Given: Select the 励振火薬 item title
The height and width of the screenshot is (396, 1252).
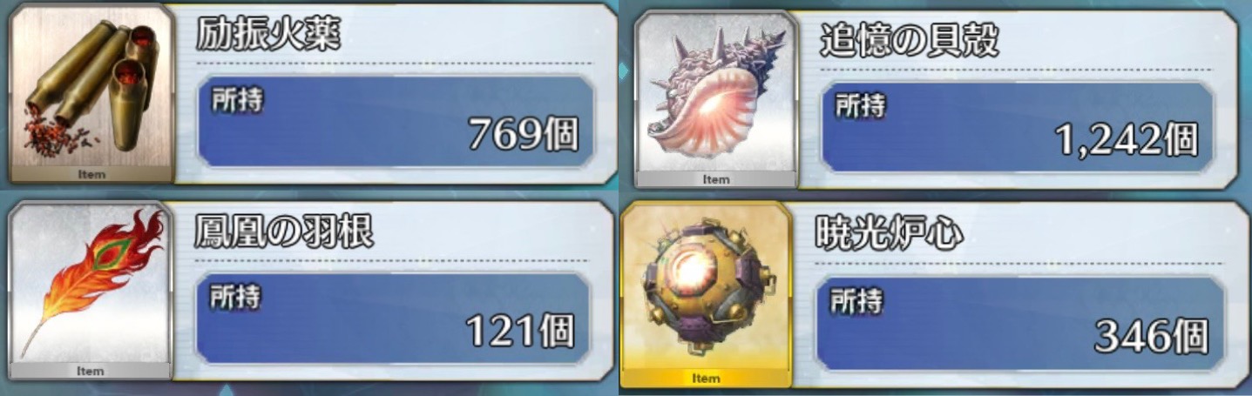Looking at the screenshot, I should click(267, 37).
